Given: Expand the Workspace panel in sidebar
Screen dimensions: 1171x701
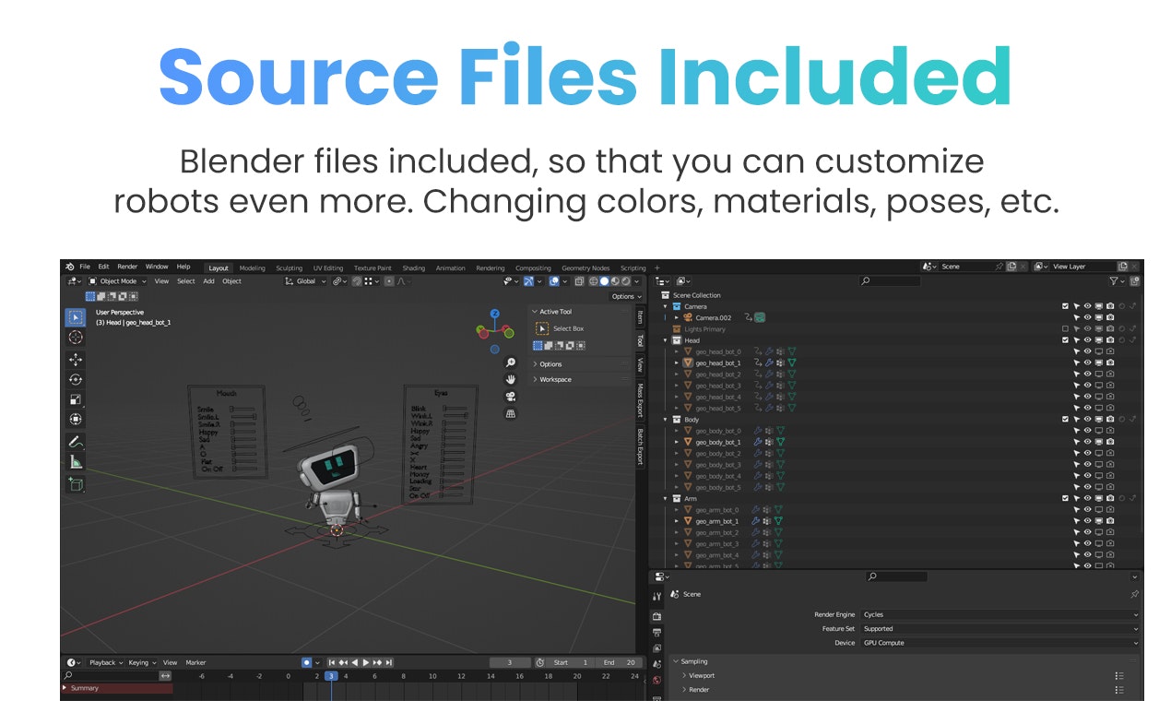Looking at the screenshot, I should click(x=554, y=379).
